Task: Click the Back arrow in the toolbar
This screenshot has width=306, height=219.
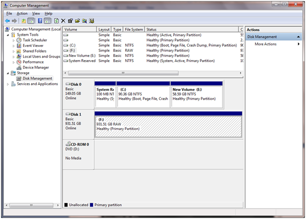Action: click(x=8, y=21)
